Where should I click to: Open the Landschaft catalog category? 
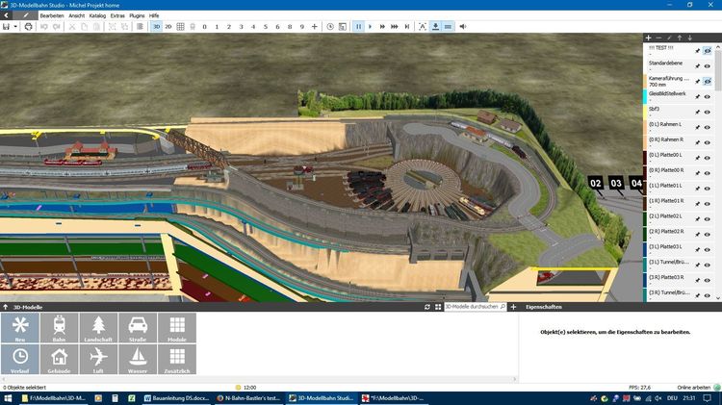pos(98,328)
